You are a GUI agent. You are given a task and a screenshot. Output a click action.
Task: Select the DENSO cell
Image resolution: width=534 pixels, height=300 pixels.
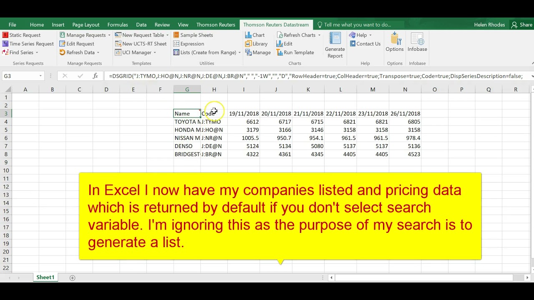click(x=187, y=146)
